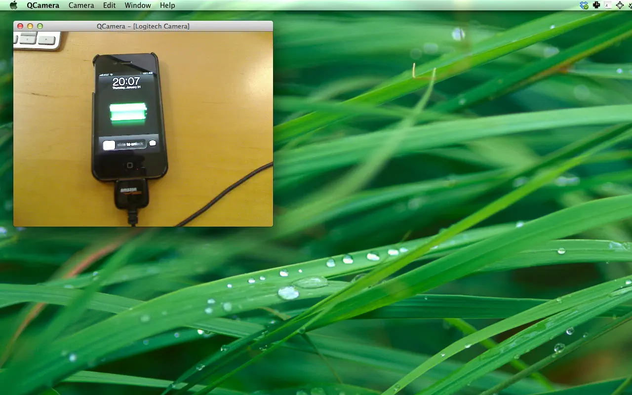Open the Edit menu
The width and height of the screenshot is (632, 395).
109,5
